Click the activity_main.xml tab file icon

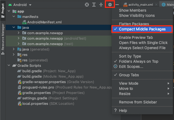[x=125, y=5]
